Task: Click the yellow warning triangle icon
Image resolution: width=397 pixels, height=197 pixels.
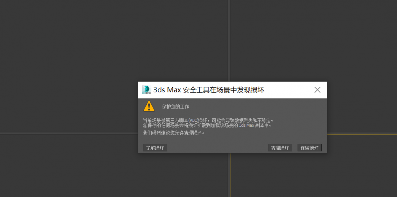Action: [x=149, y=106]
